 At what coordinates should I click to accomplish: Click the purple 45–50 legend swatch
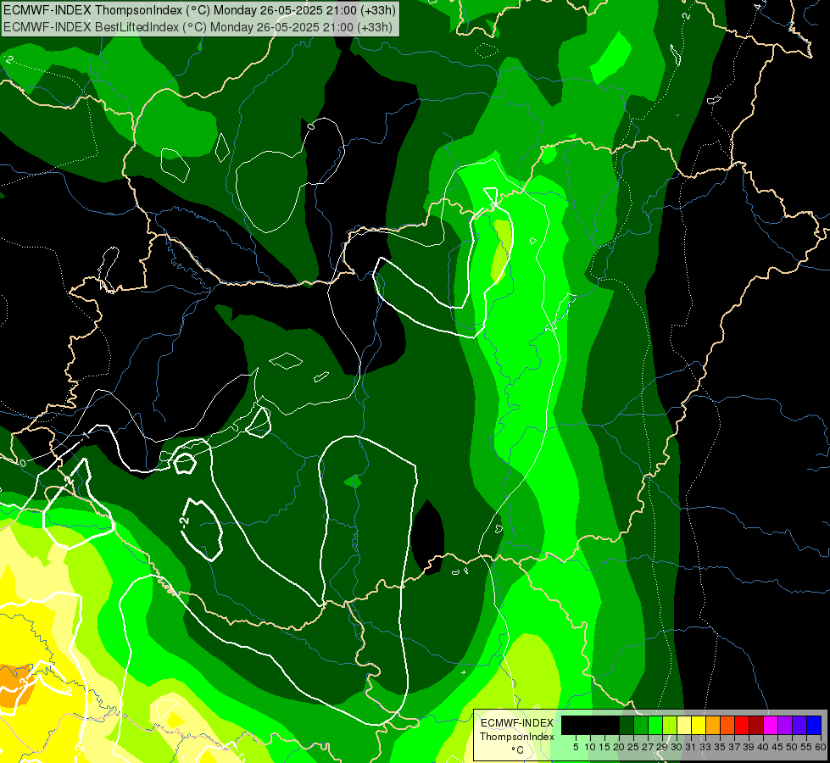pos(785,725)
